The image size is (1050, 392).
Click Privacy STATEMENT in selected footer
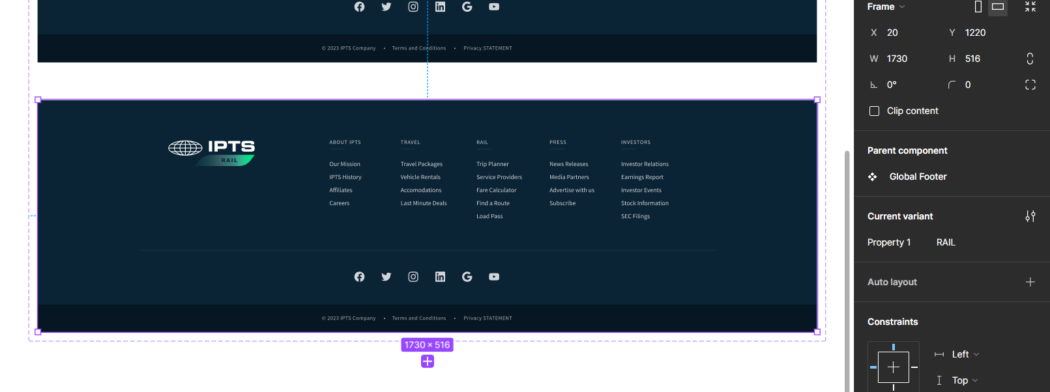pyautogui.click(x=488, y=318)
